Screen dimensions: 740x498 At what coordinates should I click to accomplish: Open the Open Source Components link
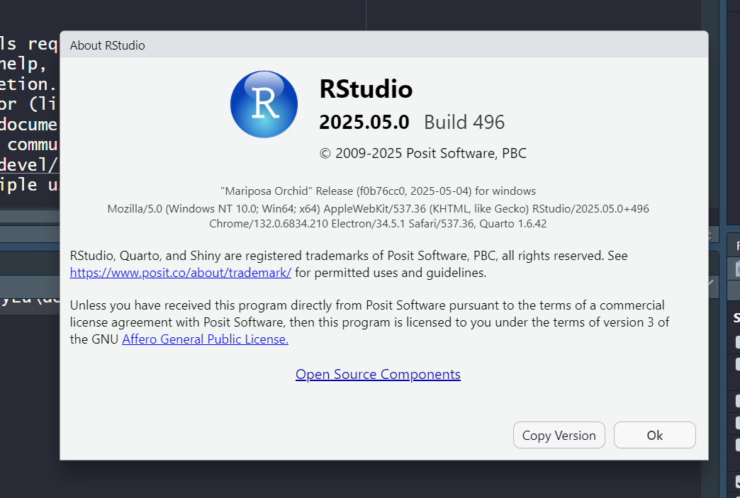click(x=378, y=374)
